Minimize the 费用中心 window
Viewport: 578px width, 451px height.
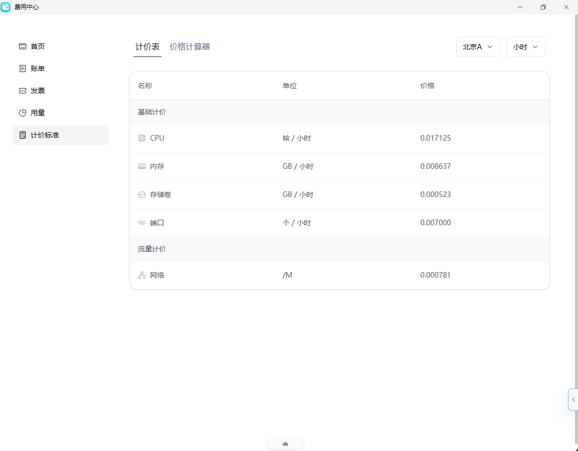click(520, 7)
